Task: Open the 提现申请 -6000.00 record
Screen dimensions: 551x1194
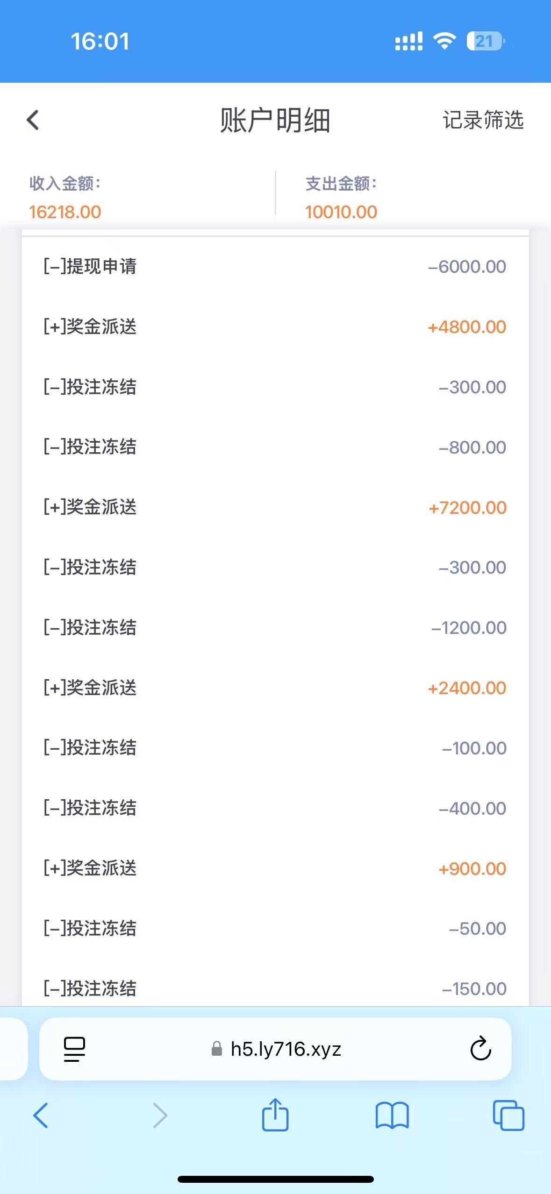Action: tap(275, 267)
